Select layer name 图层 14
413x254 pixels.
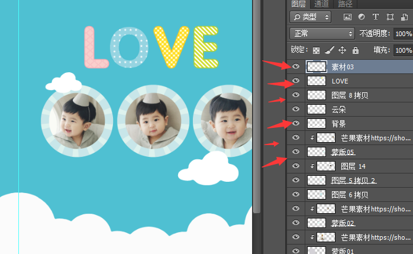coord(353,166)
